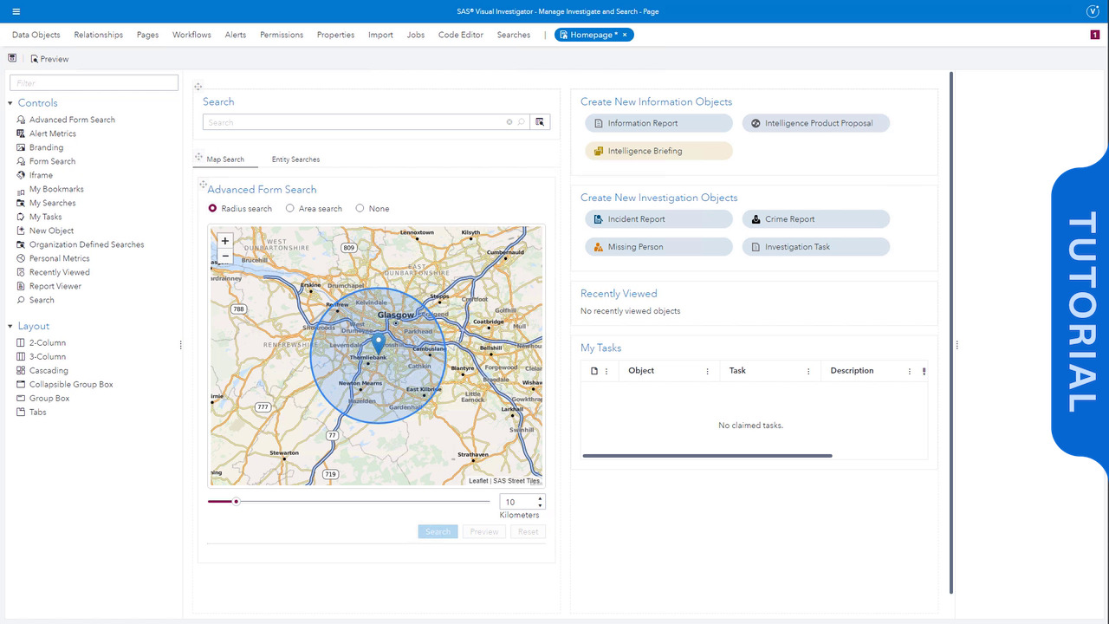Collapse the Layout section
Viewport: 1109px width, 624px height.
[10, 326]
